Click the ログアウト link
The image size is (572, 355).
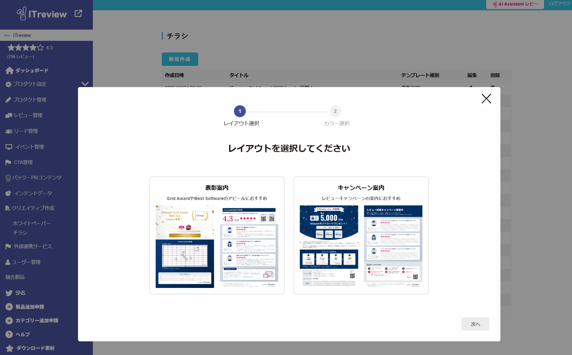(559, 4)
